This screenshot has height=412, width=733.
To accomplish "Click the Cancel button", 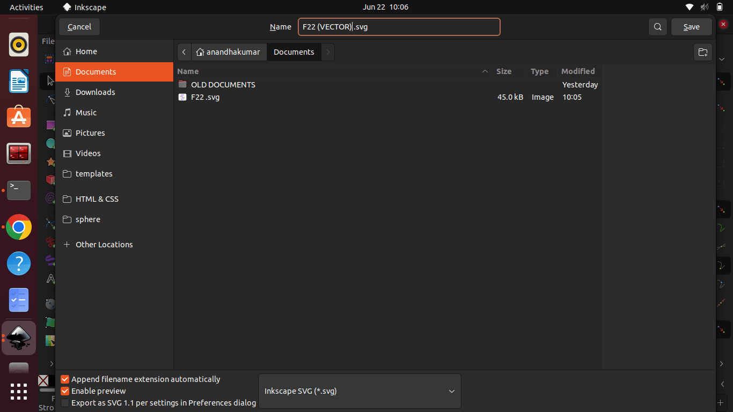I will [x=79, y=27].
